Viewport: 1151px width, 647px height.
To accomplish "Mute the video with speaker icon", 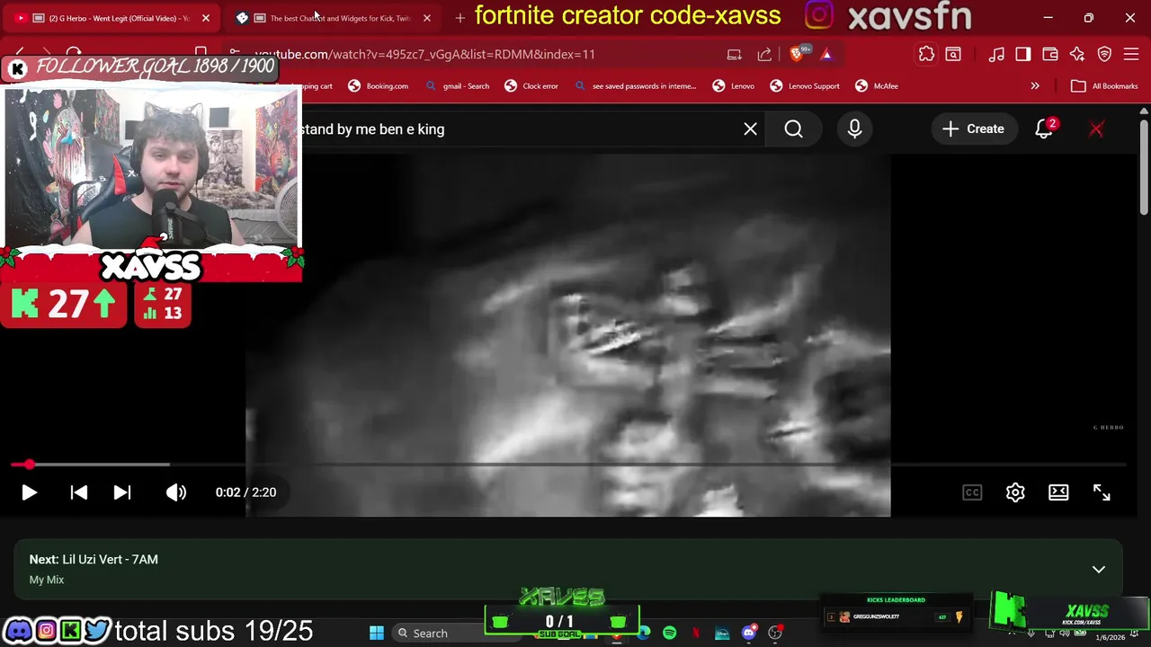I will tap(176, 492).
